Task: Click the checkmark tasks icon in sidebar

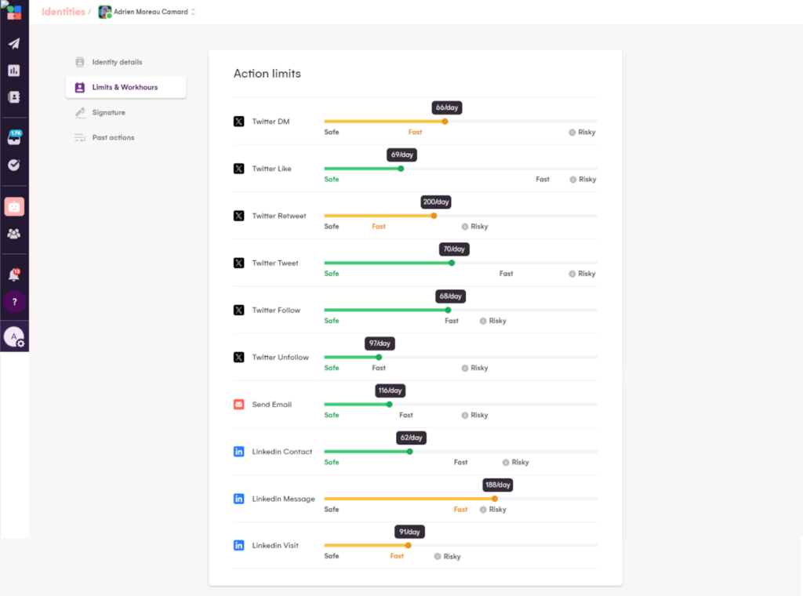Action: (x=14, y=165)
